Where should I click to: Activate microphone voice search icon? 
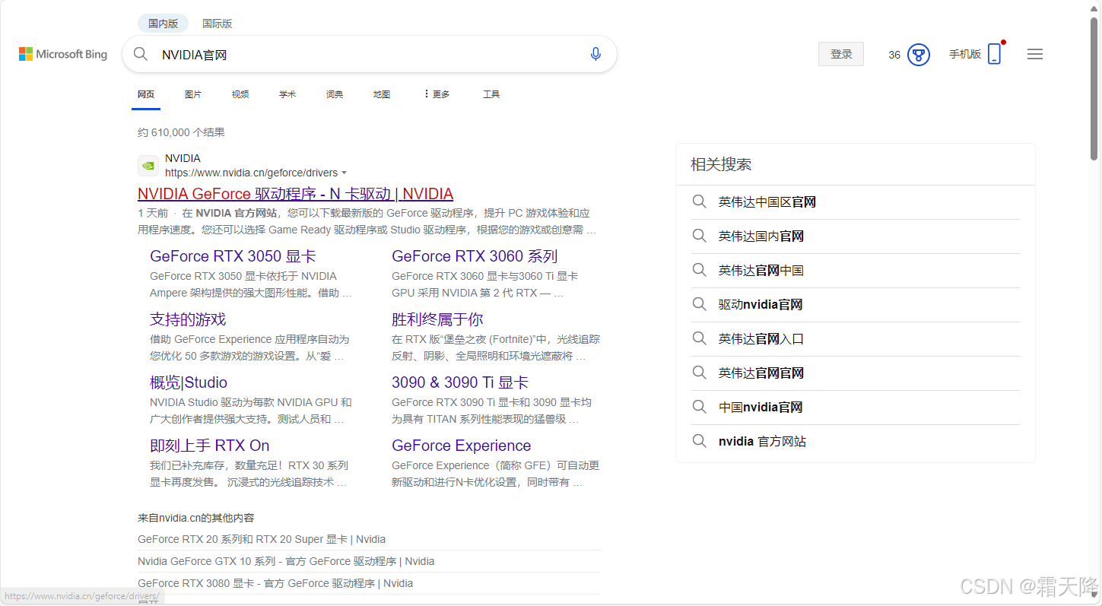click(595, 54)
